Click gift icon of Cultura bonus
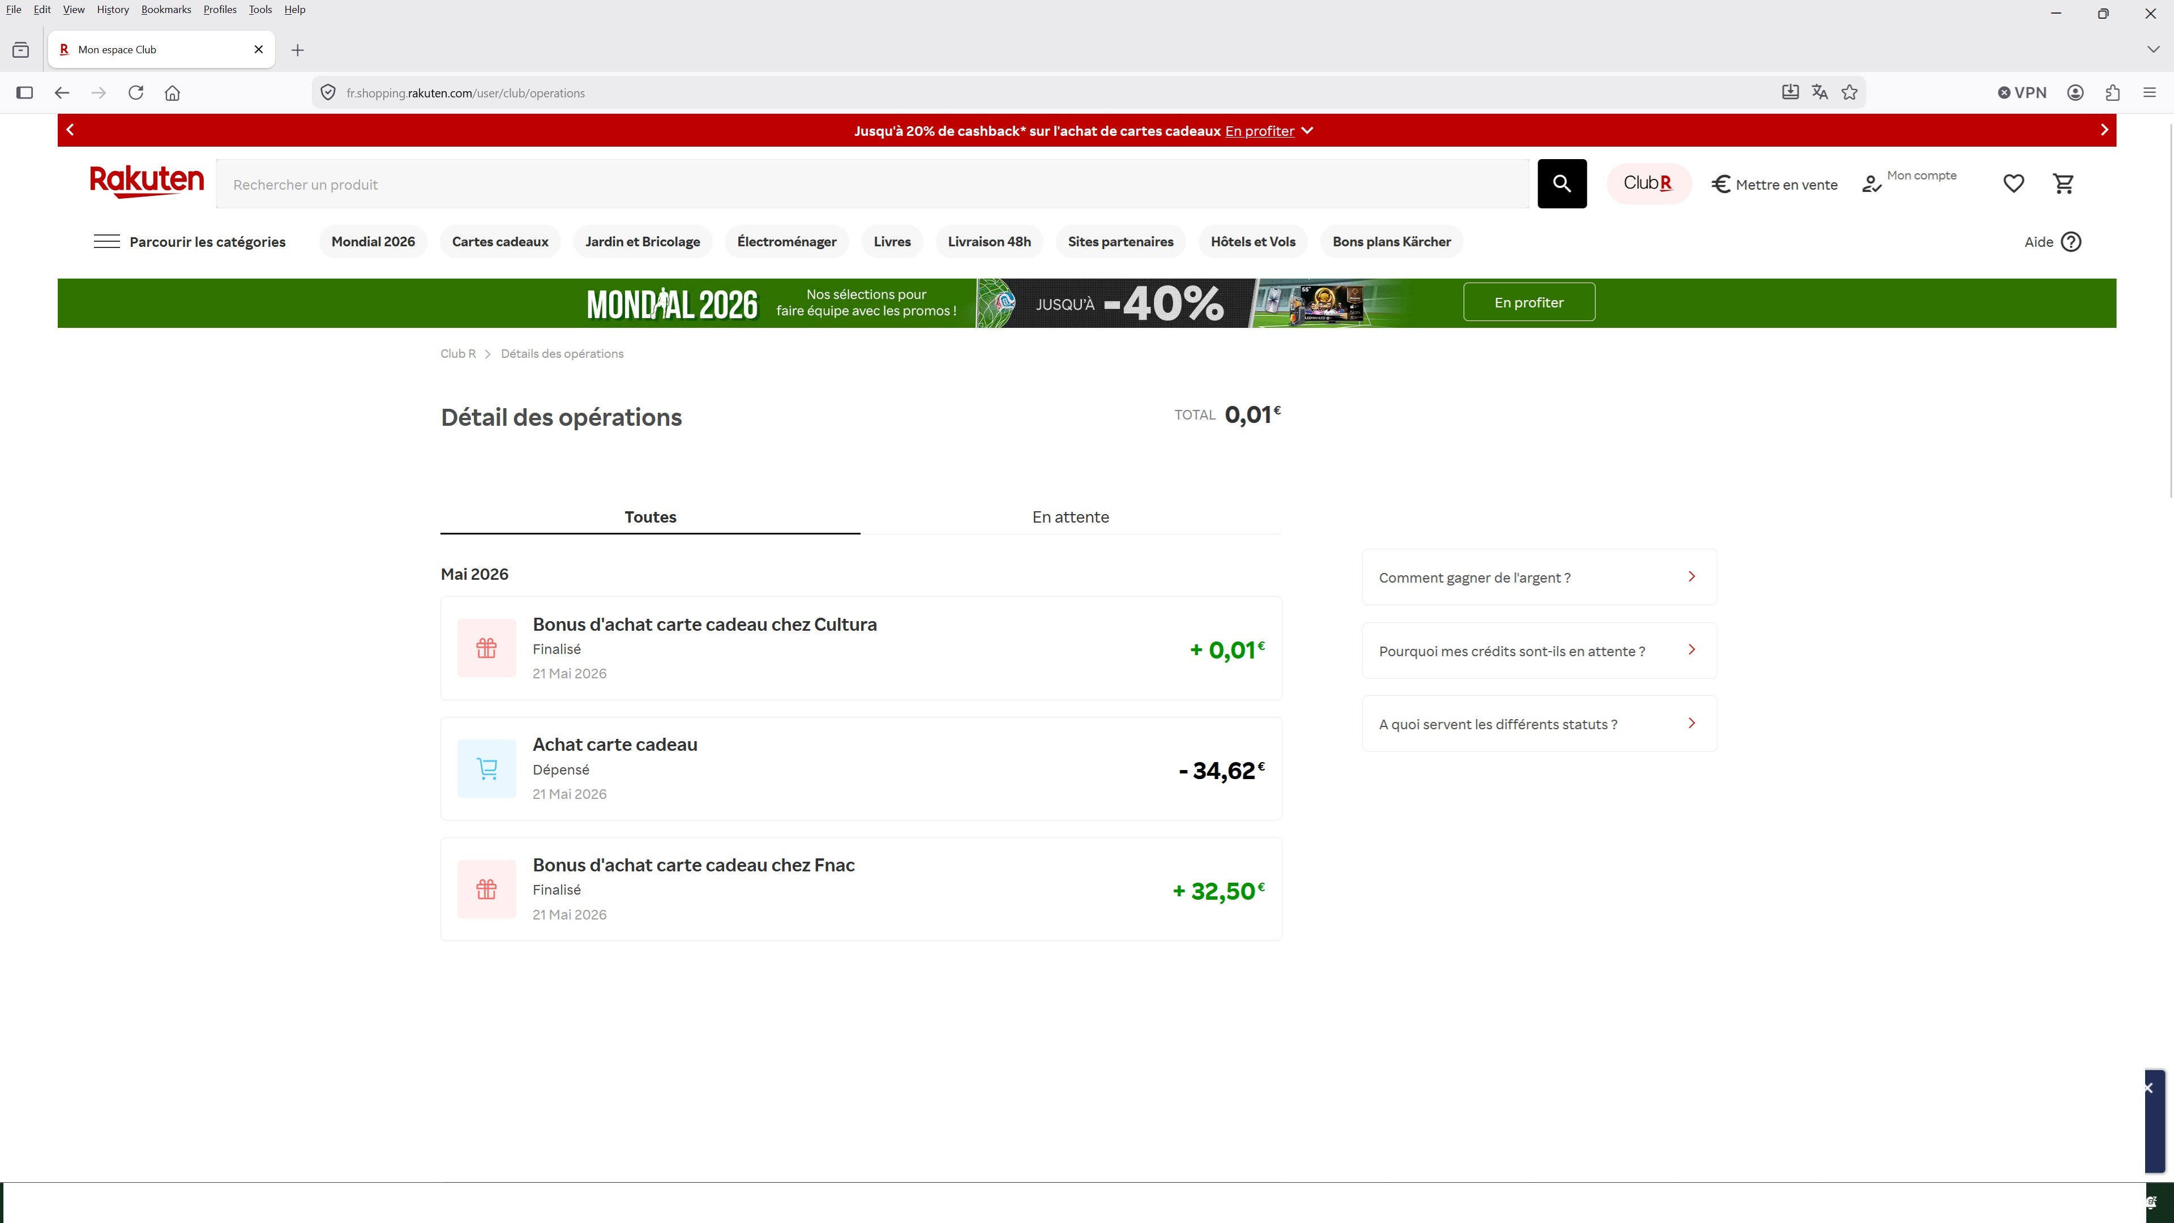 pos(487,648)
